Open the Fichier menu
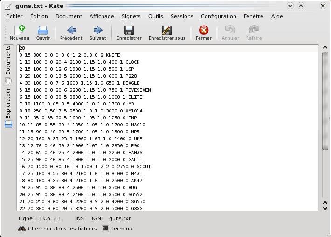This screenshot has height=237, width=331. pyautogui.click(x=14, y=16)
